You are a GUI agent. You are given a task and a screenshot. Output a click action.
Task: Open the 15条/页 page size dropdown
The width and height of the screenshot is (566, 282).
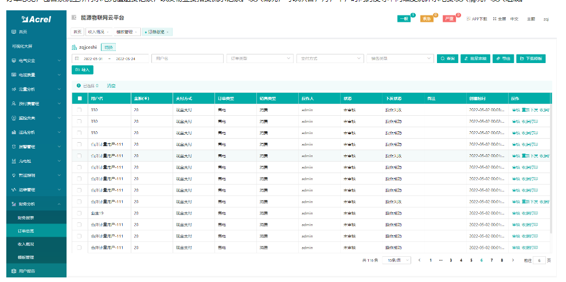click(x=397, y=260)
